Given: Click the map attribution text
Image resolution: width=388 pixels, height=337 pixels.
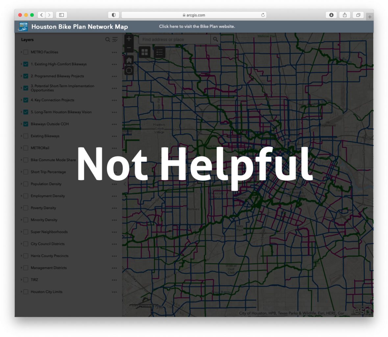Looking at the screenshot, I should coord(294,313).
